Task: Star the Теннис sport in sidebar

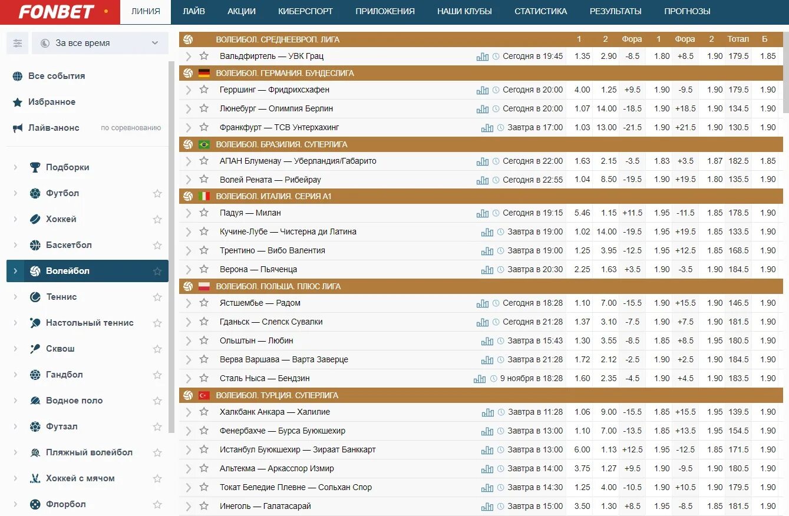Action: click(x=157, y=297)
